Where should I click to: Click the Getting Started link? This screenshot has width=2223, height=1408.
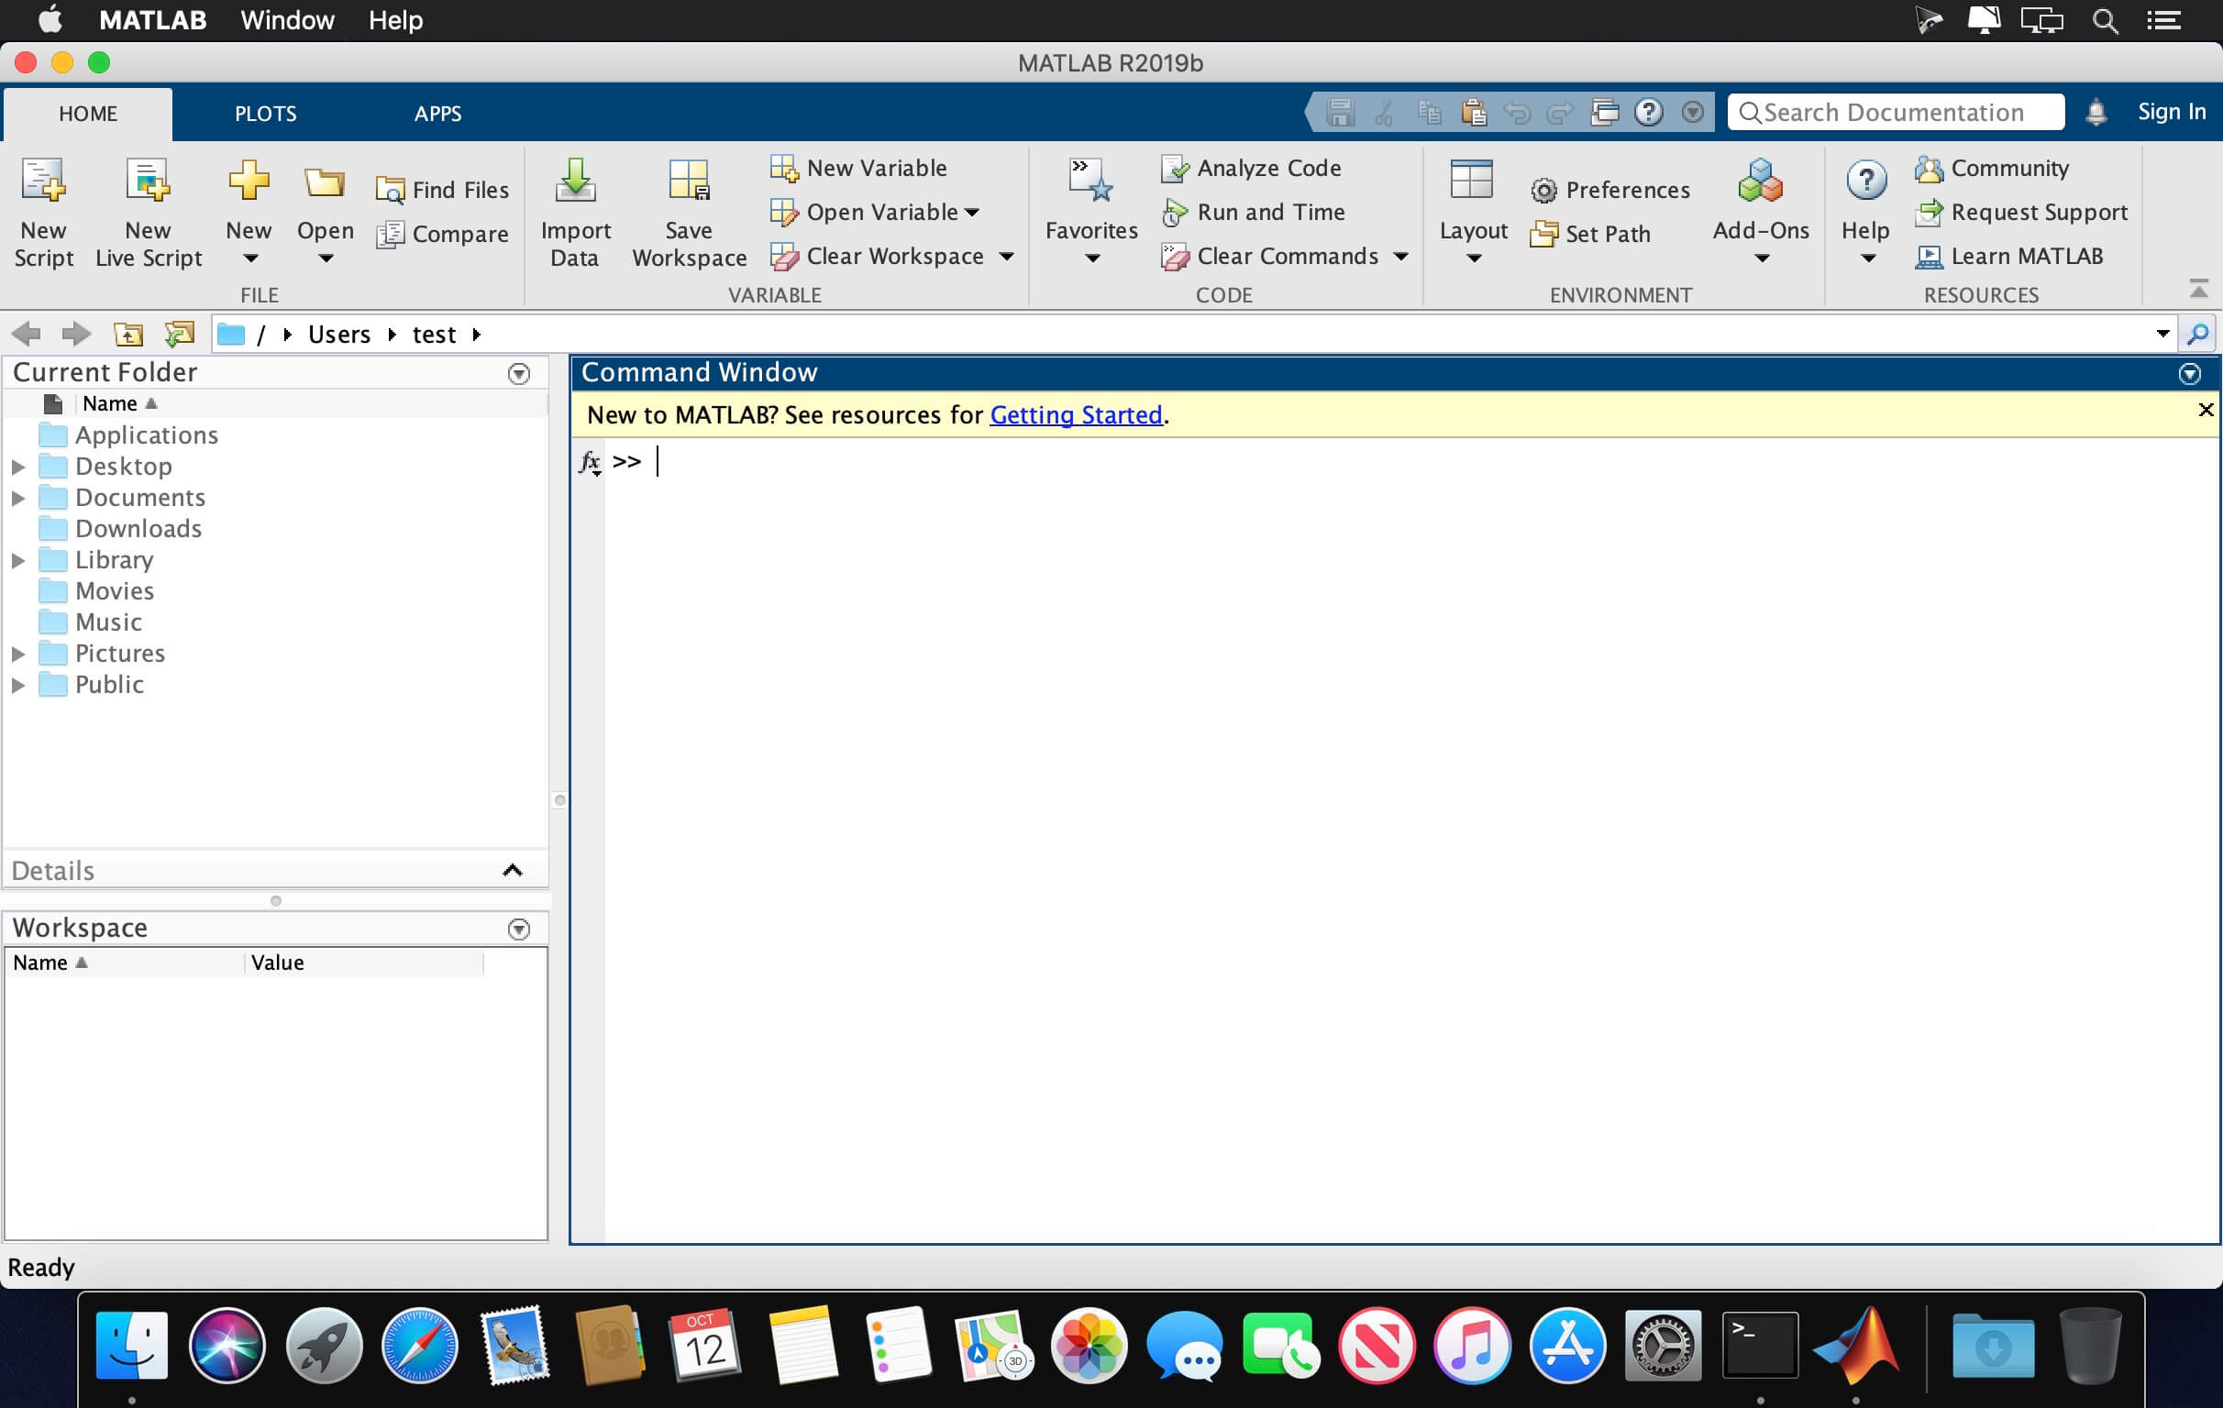point(1076,415)
